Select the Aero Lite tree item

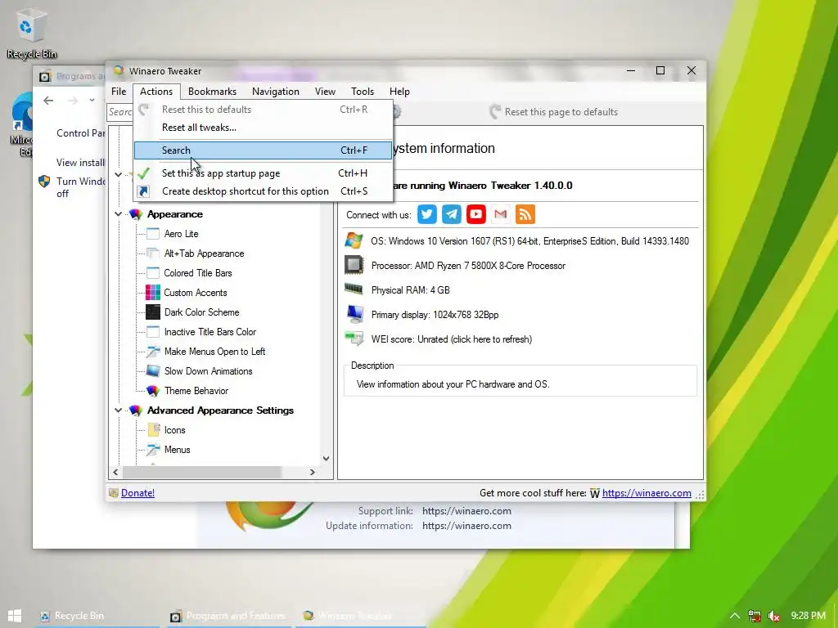pyautogui.click(x=181, y=234)
